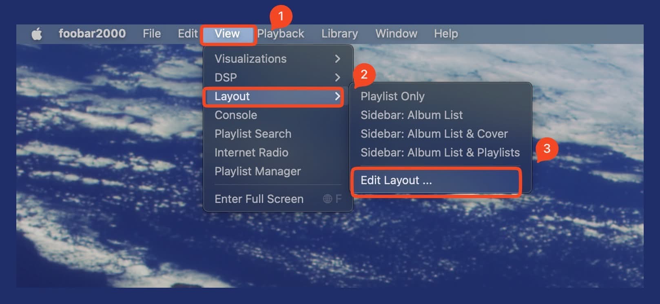Choose the Playlist Only layout
The height and width of the screenshot is (304, 660).
[441, 96]
